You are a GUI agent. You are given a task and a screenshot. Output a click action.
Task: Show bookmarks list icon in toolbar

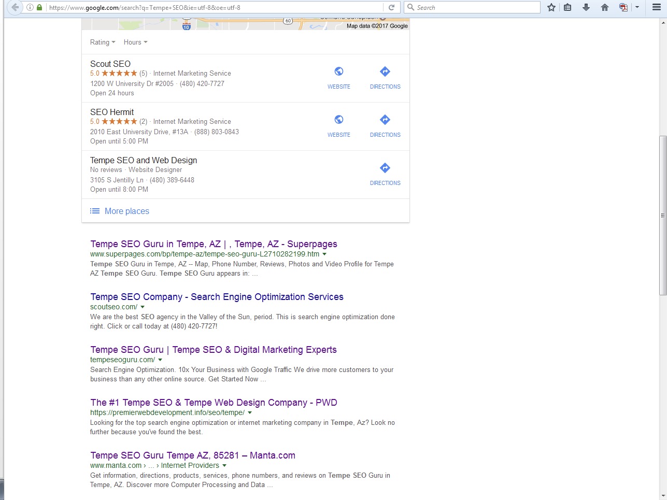click(568, 7)
